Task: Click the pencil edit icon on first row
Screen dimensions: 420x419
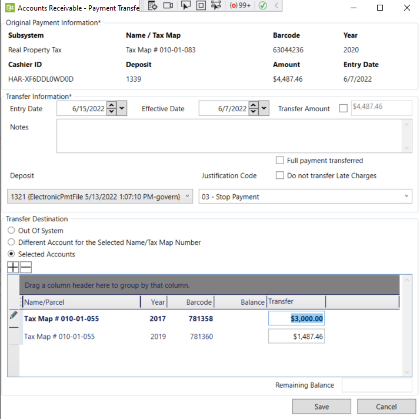Action: [14, 315]
